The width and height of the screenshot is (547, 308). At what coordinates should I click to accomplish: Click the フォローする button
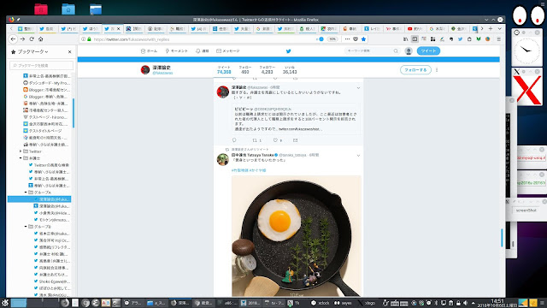coord(415,70)
